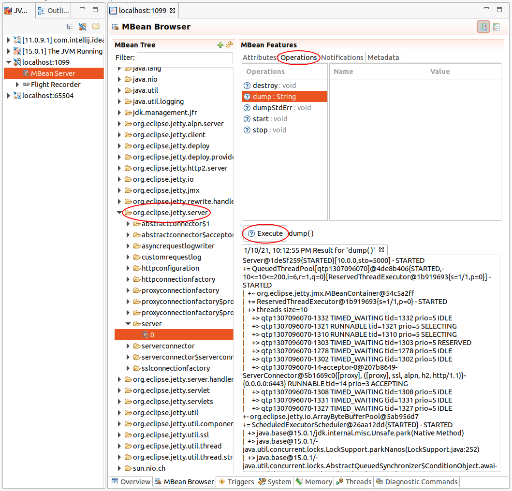This screenshot has width=512, height=491.
Task: Collapse the org.eclipse.jetty.server folder
Action: tap(119, 212)
